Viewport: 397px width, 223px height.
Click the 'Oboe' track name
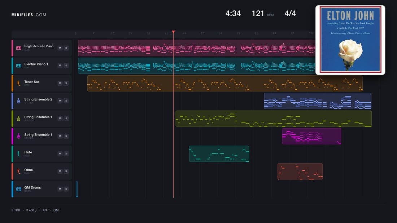29,170
